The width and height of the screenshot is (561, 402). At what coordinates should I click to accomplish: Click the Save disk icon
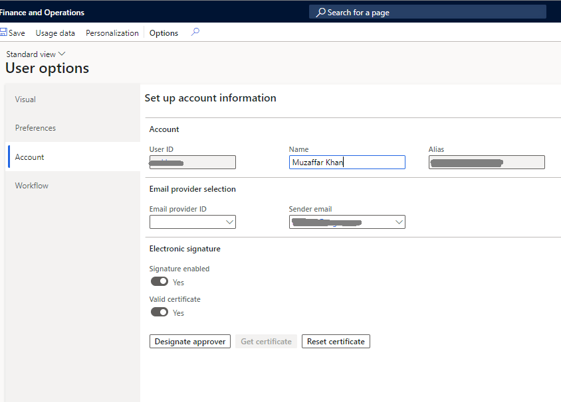click(x=3, y=33)
